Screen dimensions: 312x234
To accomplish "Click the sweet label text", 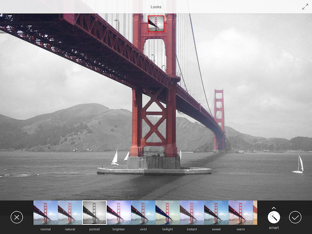I will (x=216, y=229).
